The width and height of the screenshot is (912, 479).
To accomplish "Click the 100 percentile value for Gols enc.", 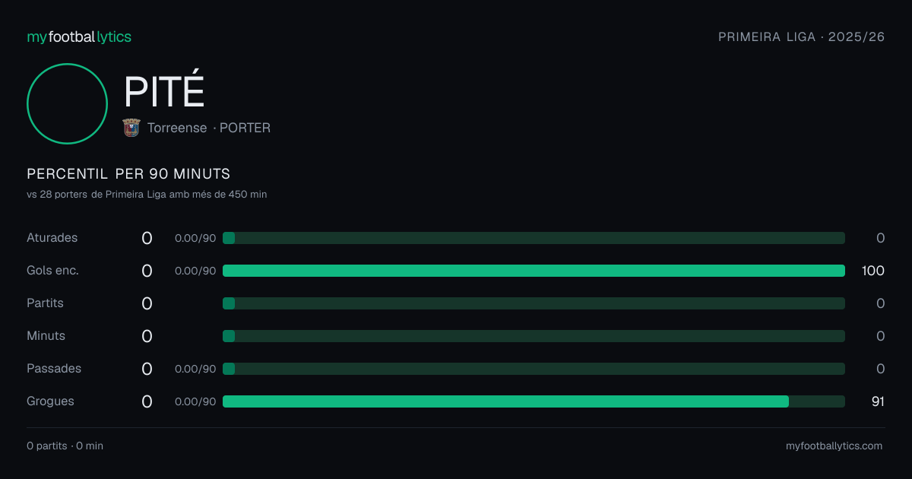I will coord(873,271).
